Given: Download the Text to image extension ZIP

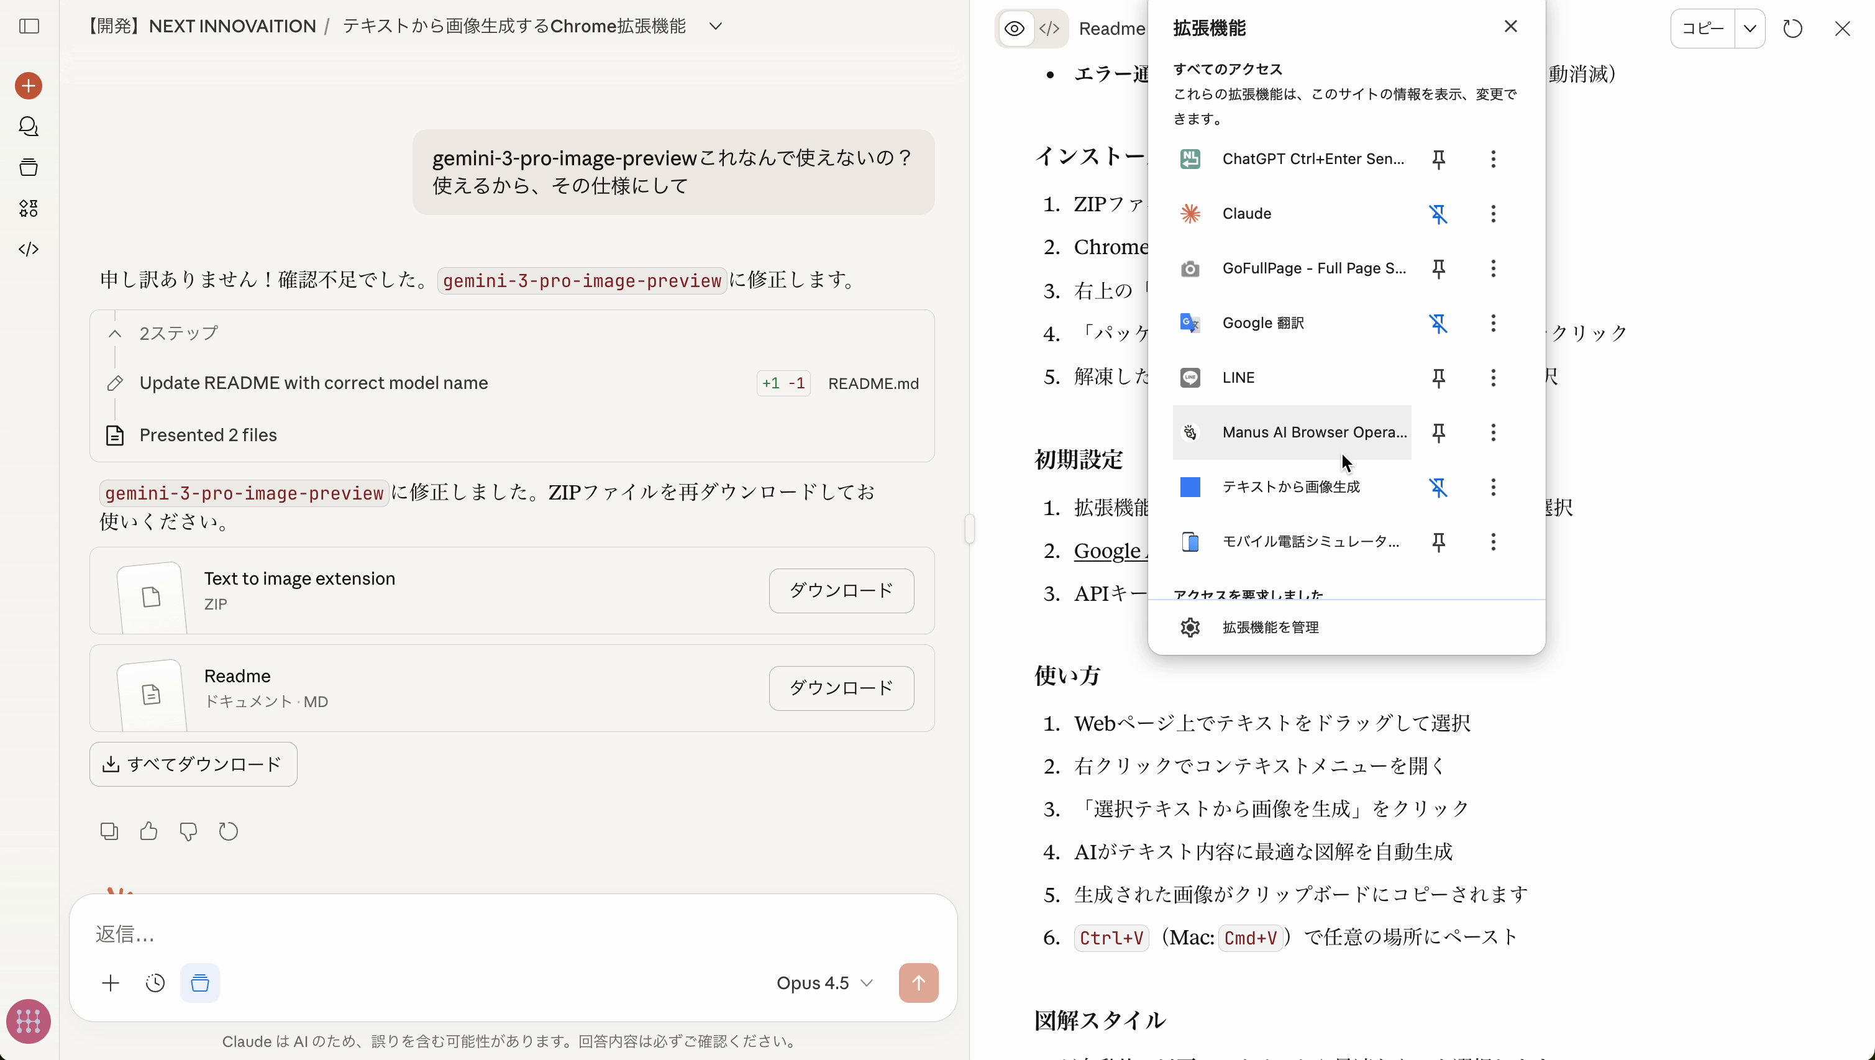Looking at the screenshot, I should click(x=841, y=590).
